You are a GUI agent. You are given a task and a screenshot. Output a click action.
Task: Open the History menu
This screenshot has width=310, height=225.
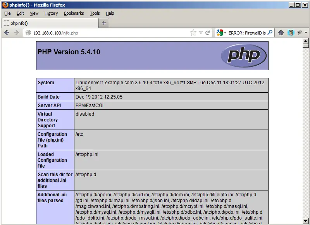tap(51, 13)
